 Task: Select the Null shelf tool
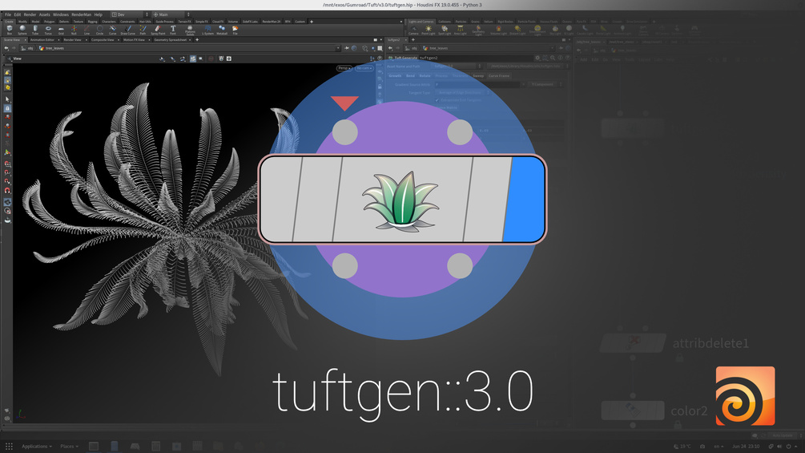click(74, 30)
